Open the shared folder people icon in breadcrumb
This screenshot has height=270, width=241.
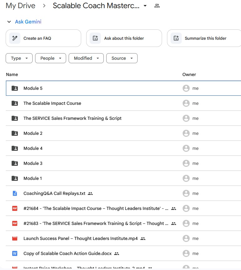pyautogui.click(x=157, y=6)
